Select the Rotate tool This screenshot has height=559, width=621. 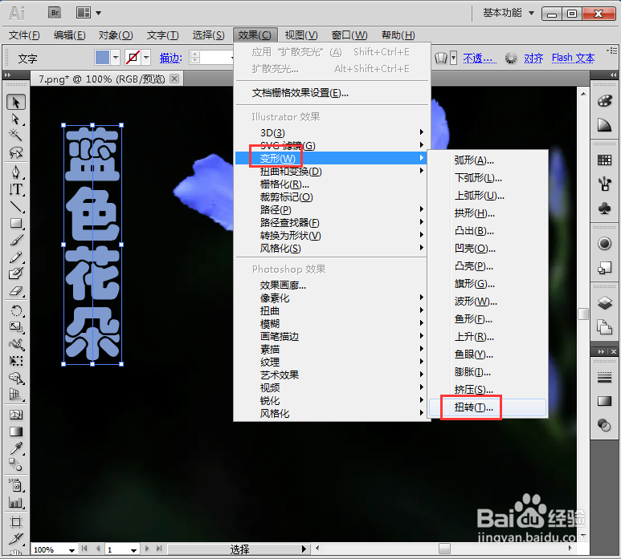[16, 310]
